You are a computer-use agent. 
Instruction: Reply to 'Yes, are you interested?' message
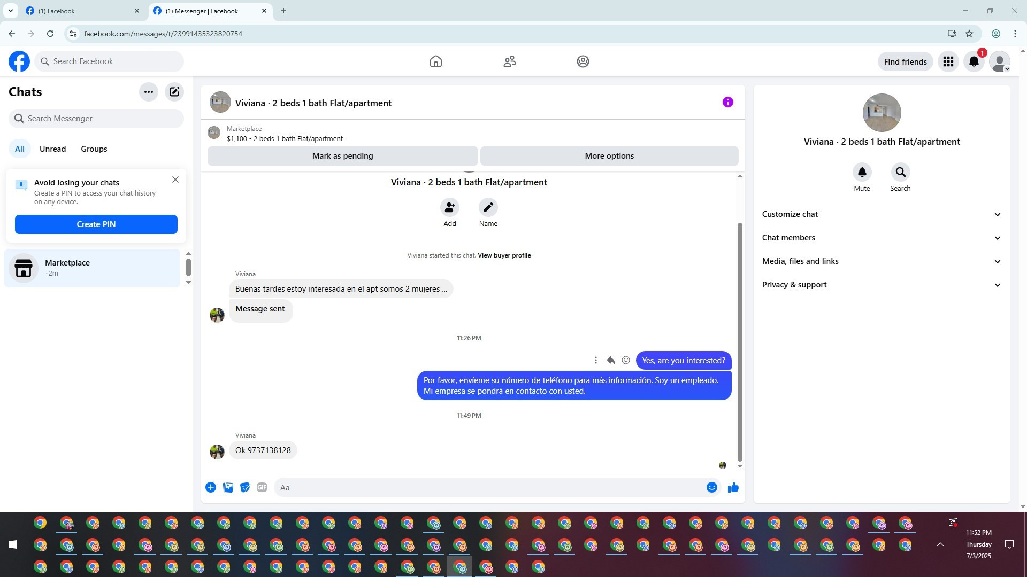coord(610,360)
